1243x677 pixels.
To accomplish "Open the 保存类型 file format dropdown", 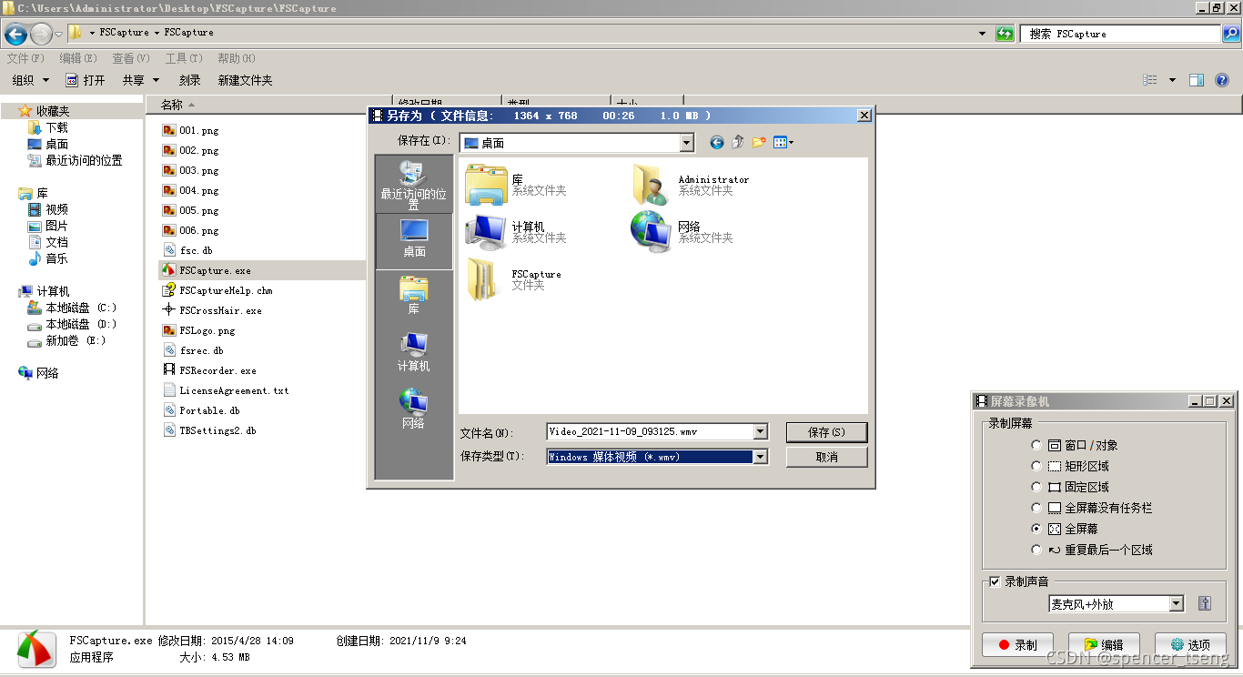I will point(761,456).
